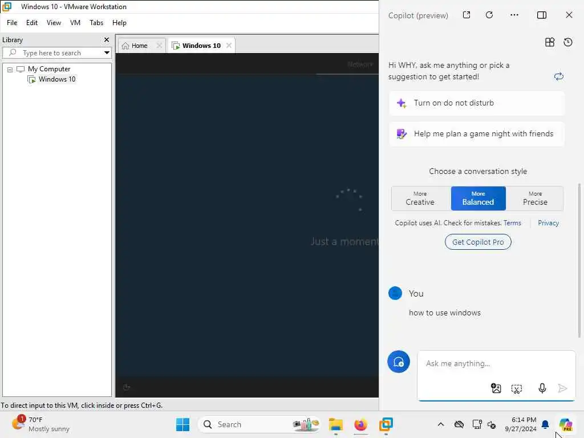Viewport: 584px width, 438px height.
Task: Use the microphone in Copilot
Action: (542, 388)
